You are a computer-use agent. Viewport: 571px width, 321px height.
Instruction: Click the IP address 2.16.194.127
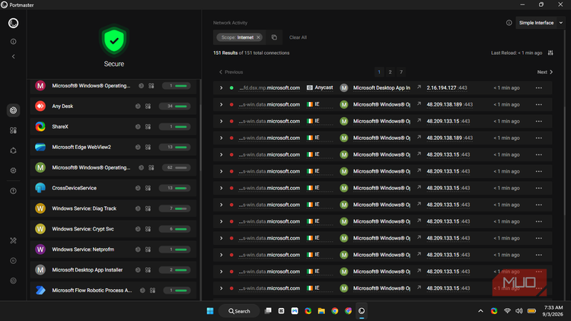tap(442, 87)
